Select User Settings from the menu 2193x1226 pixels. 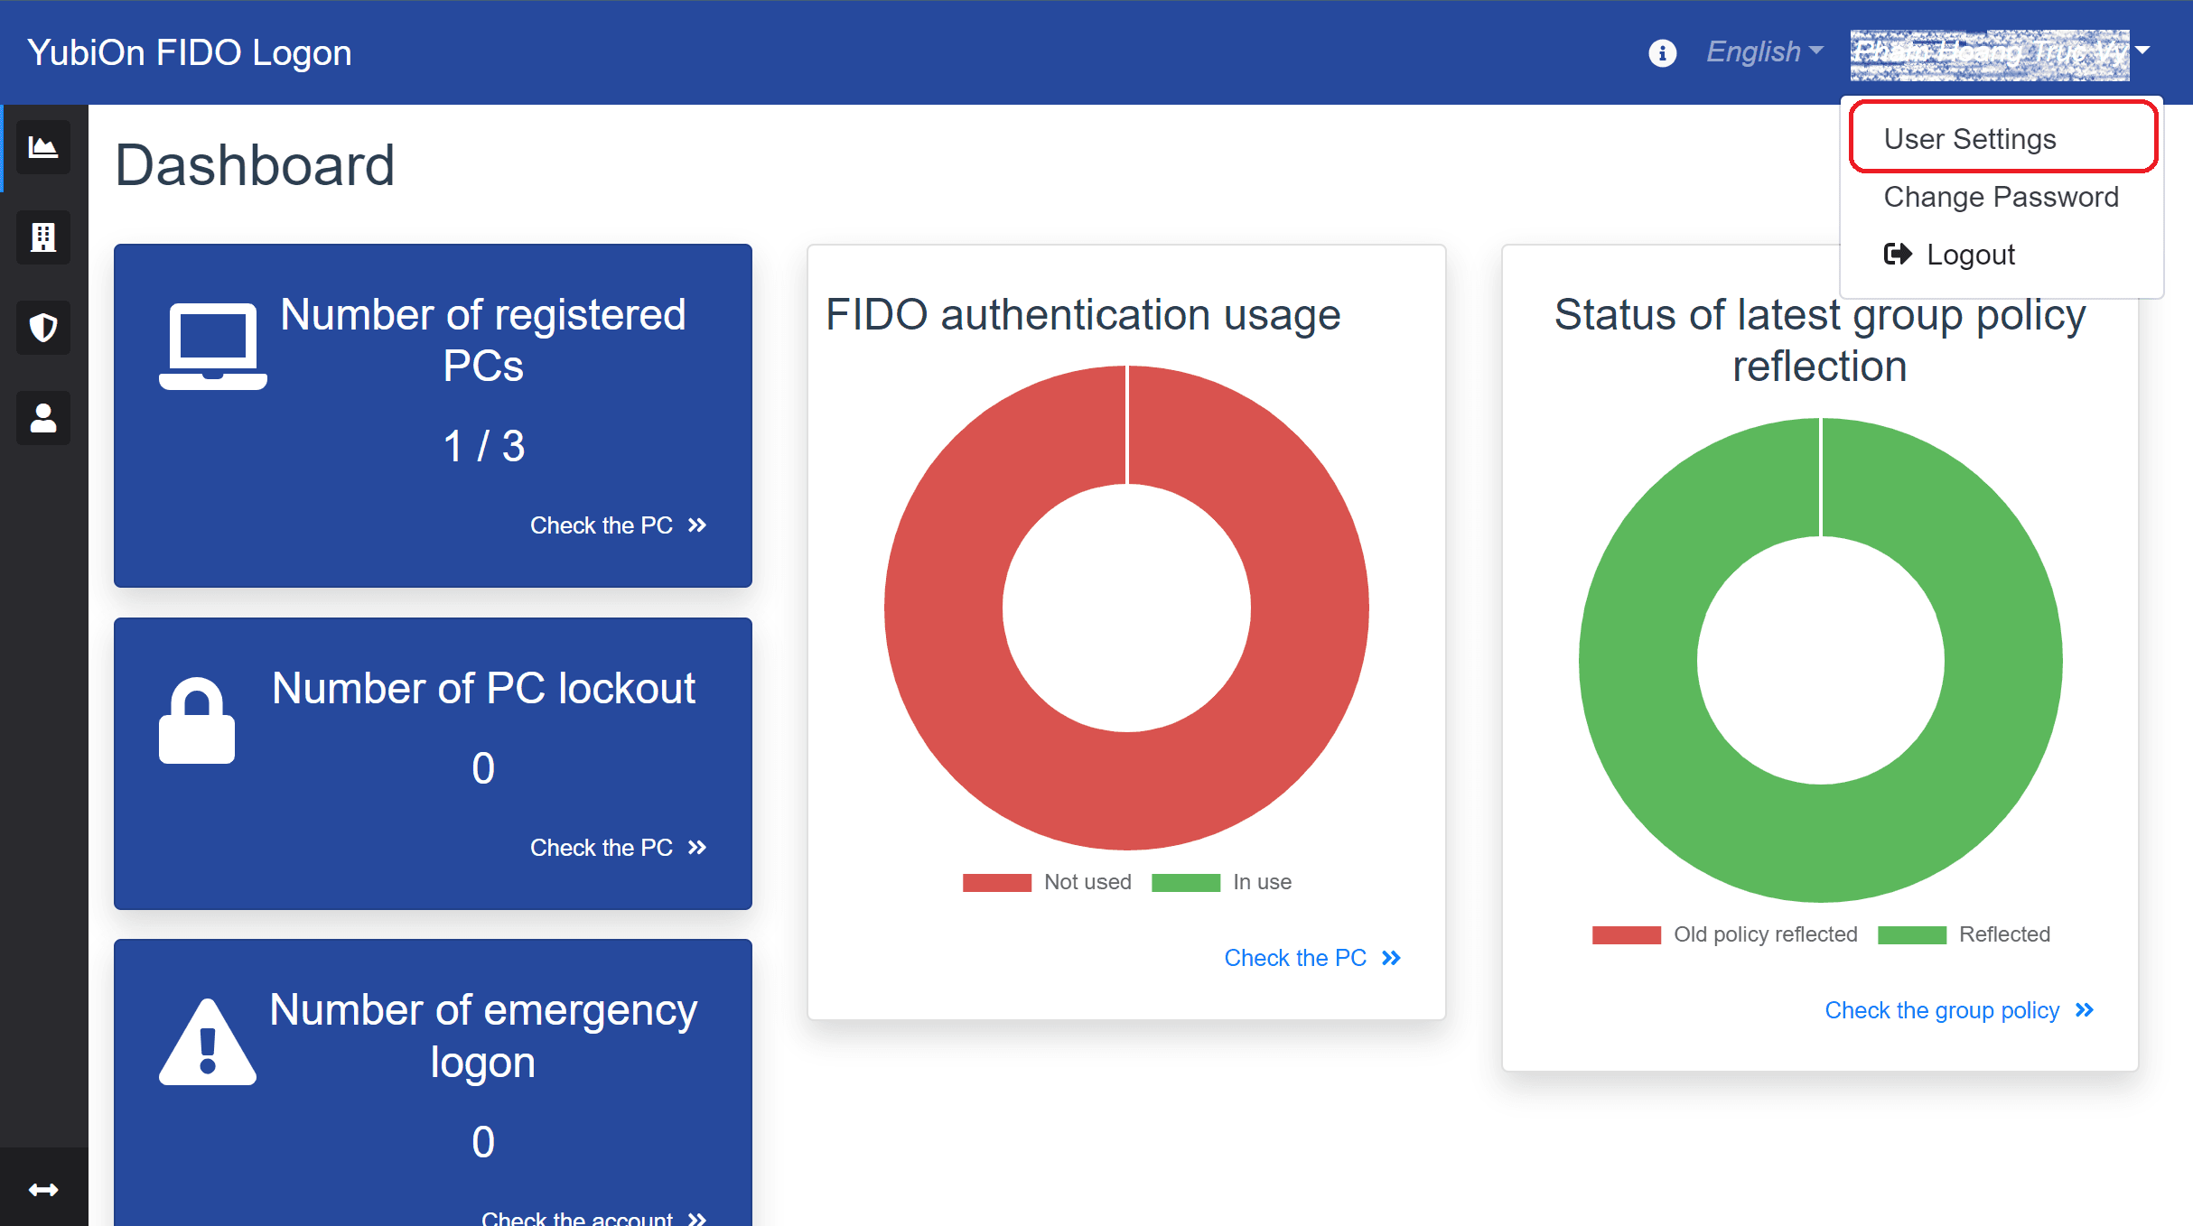(2002, 138)
